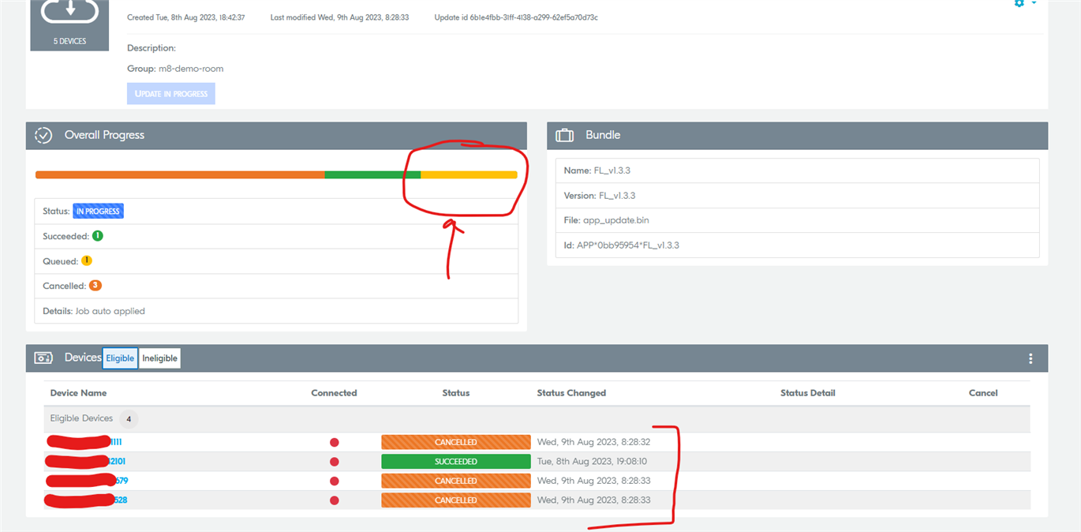Switch to the Ineligible devices filter

tap(159, 358)
